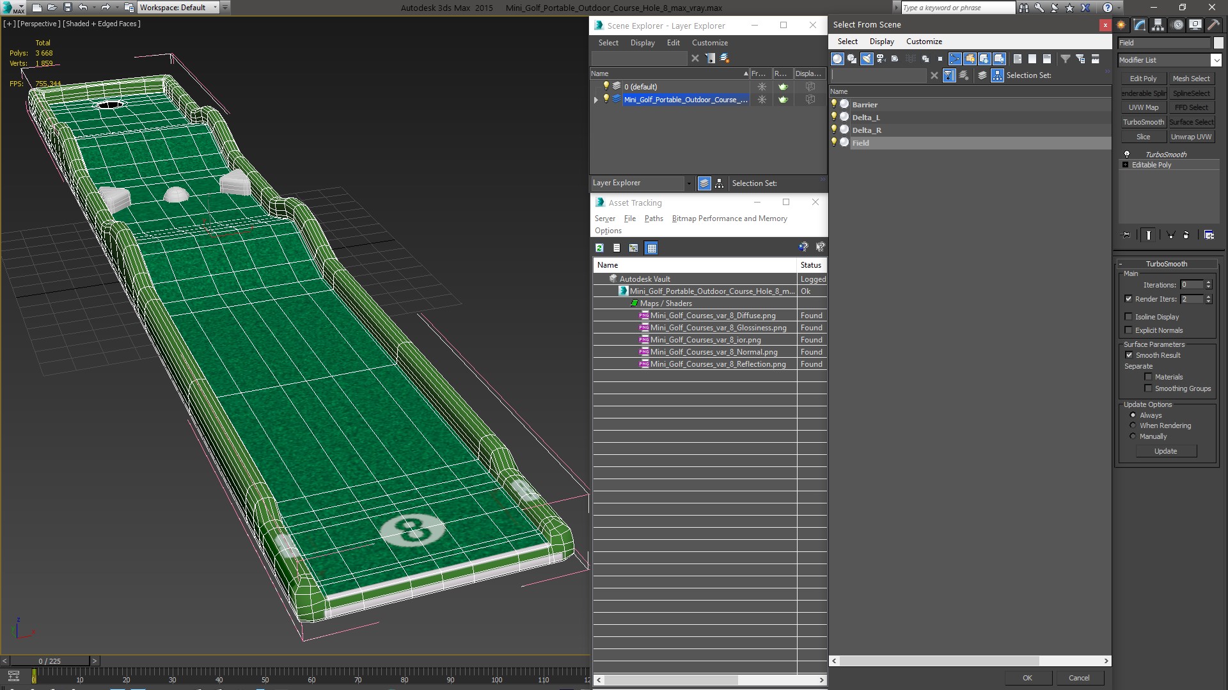
Task: Select the When Rendering radio option
Action: (1133, 425)
